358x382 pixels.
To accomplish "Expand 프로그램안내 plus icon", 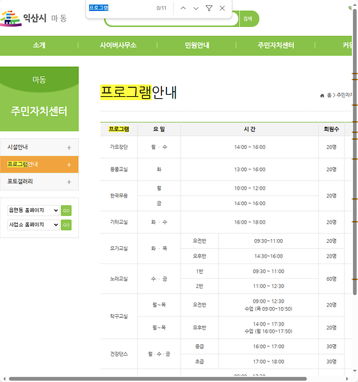I will pos(69,165).
